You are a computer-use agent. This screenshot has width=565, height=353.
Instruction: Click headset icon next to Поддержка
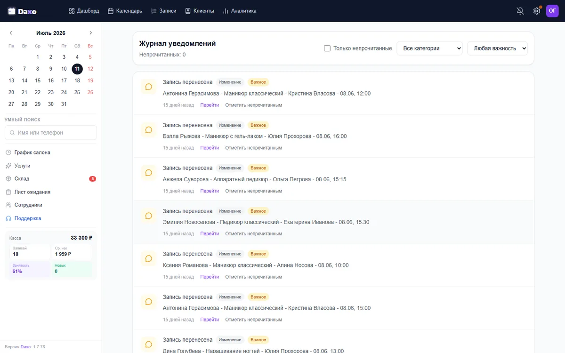(x=8, y=218)
